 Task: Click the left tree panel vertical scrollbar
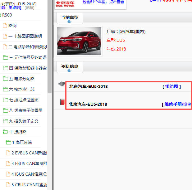tap(49, 47)
